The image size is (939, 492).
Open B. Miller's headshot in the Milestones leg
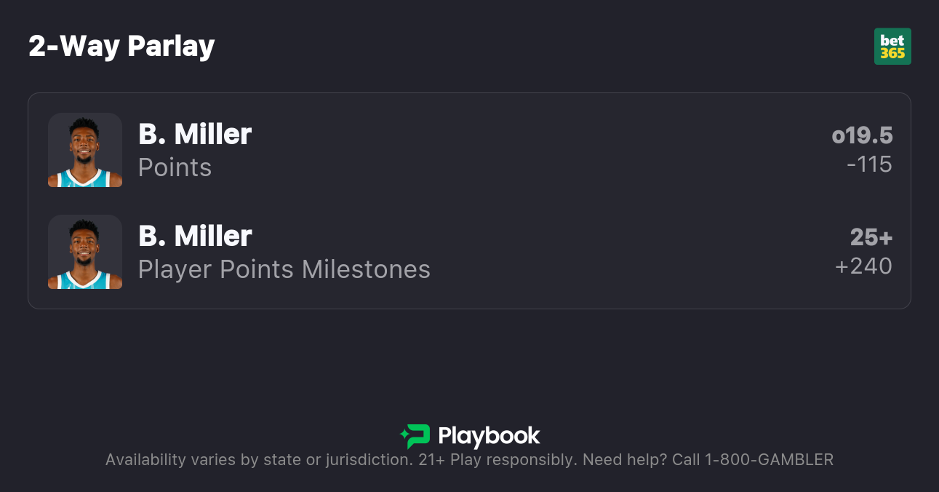pyautogui.click(x=85, y=252)
